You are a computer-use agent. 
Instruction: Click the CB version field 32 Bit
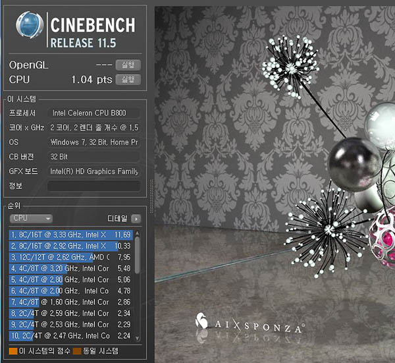(93, 157)
